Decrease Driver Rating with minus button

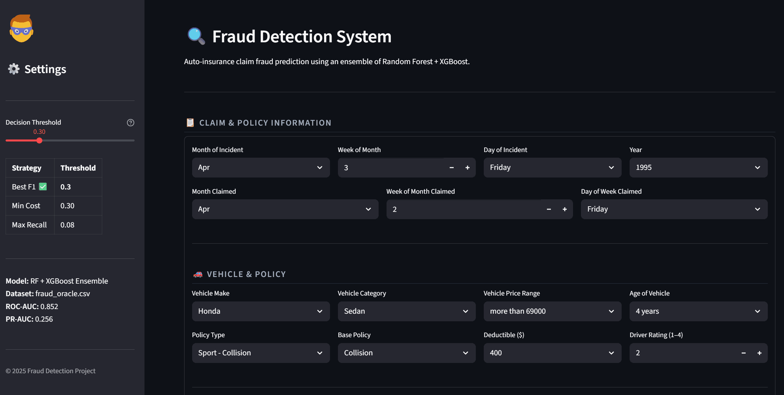point(744,353)
